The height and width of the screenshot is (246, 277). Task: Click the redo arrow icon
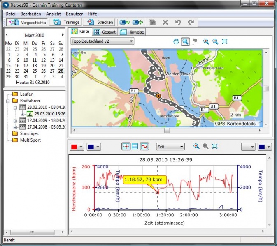[x=191, y=22]
